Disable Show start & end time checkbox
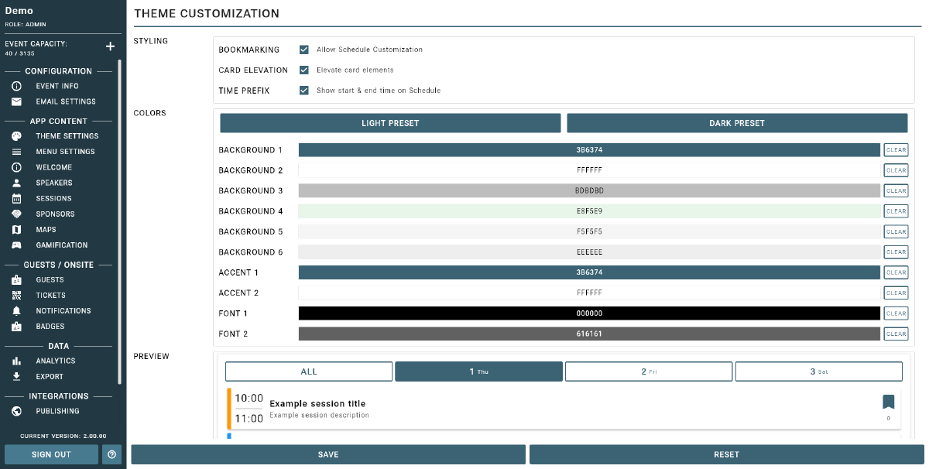 click(x=304, y=91)
